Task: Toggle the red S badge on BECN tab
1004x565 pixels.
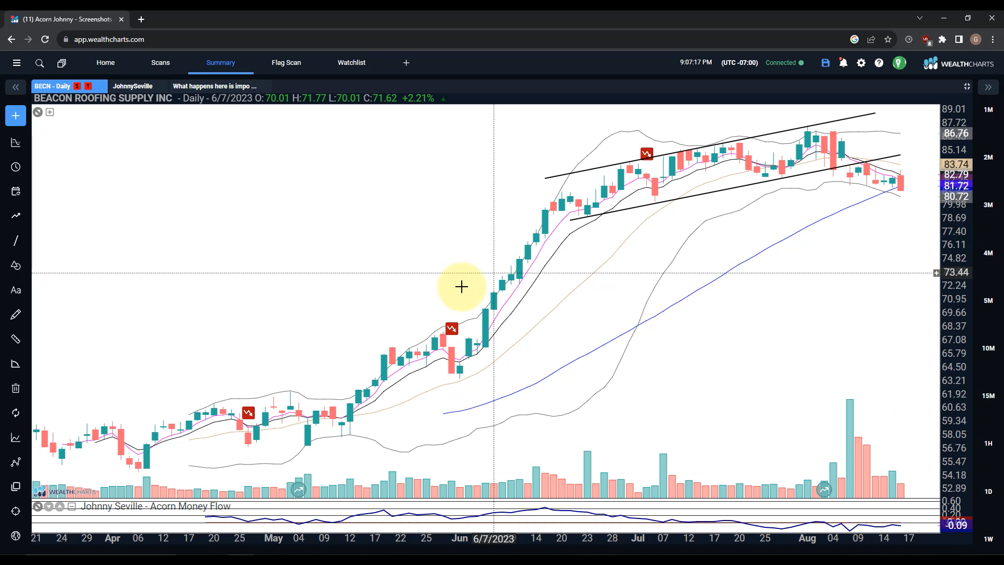Action: click(x=77, y=86)
